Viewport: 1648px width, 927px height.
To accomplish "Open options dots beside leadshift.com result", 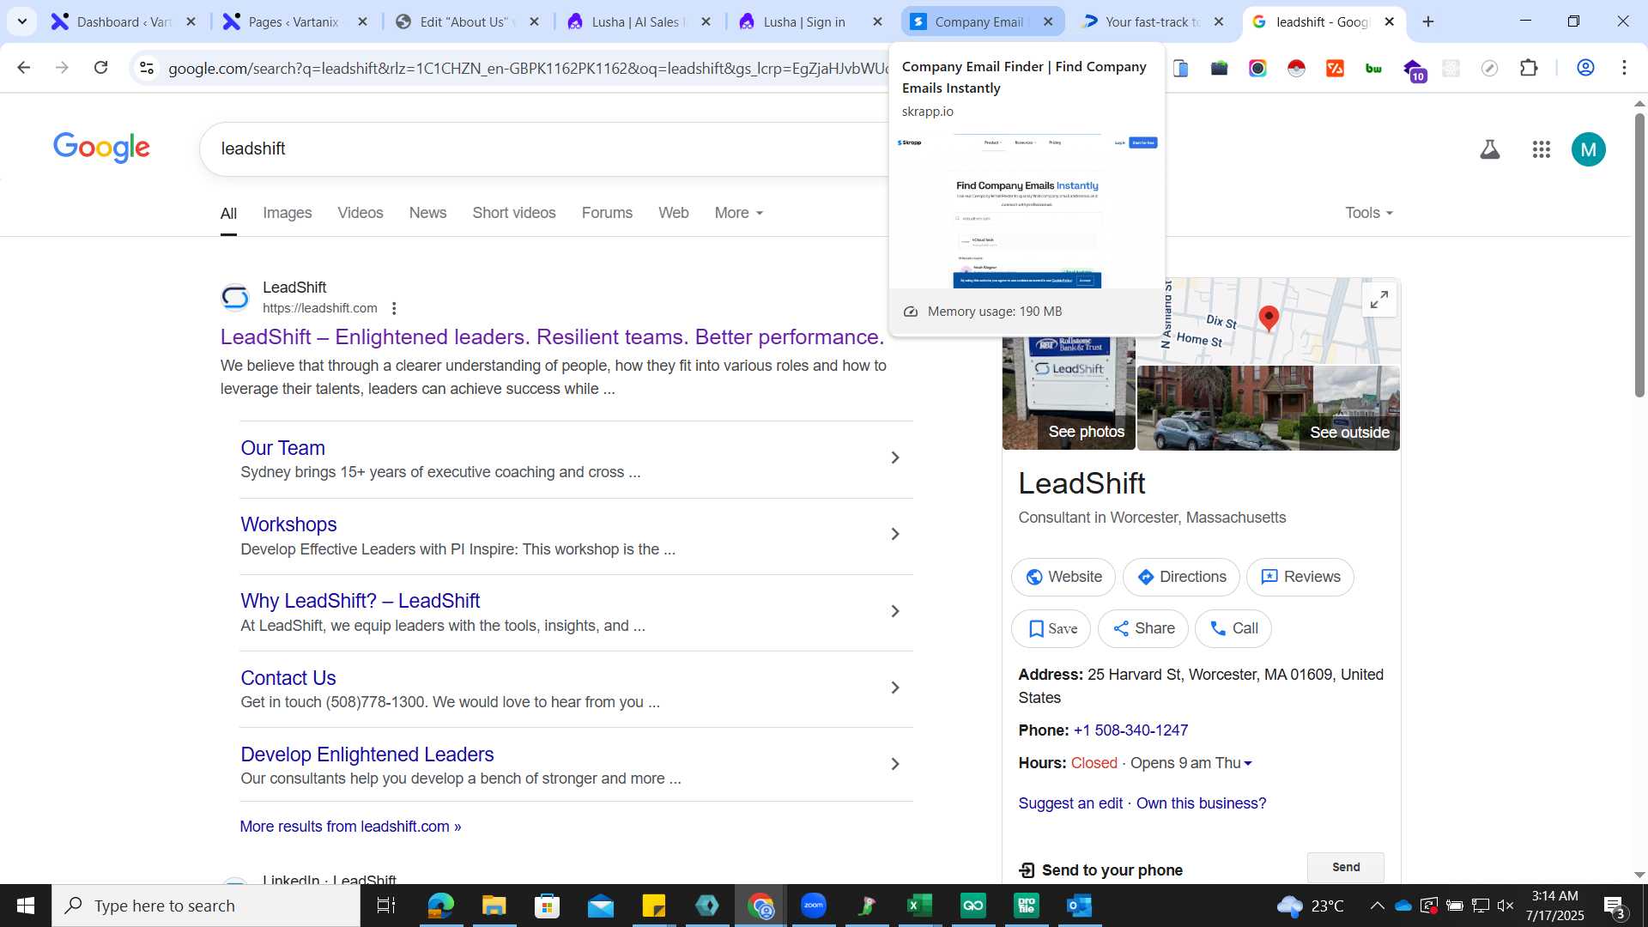I will (394, 308).
